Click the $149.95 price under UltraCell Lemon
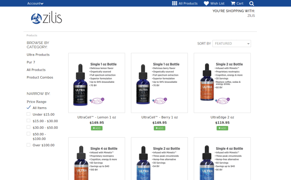291x180 pixels. tap(97, 123)
